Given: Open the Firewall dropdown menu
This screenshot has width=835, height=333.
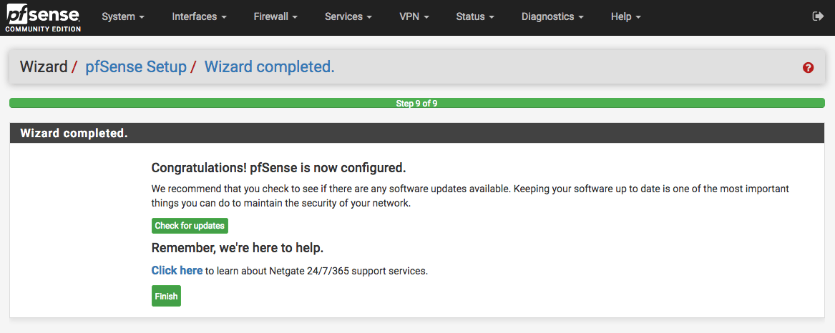Looking at the screenshot, I should [x=275, y=16].
